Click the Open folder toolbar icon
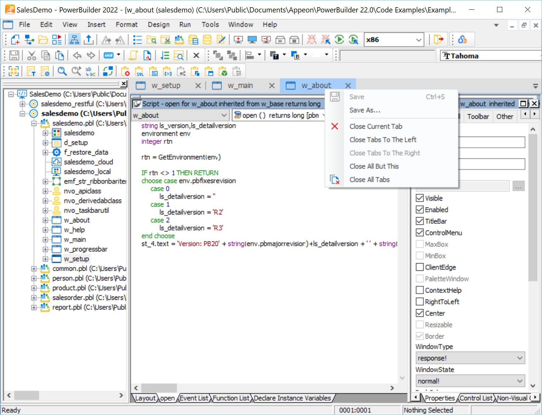542x415 pixels. point(43,40)
